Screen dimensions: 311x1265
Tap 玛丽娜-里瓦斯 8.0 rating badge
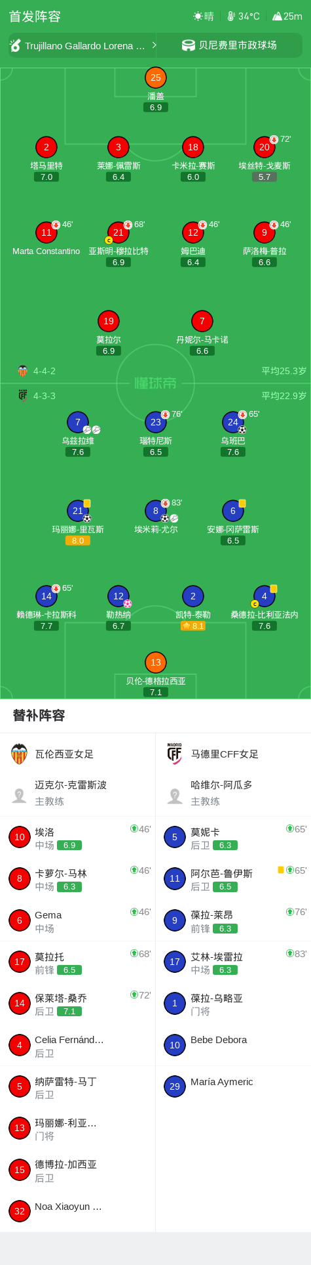coord(78,541)
